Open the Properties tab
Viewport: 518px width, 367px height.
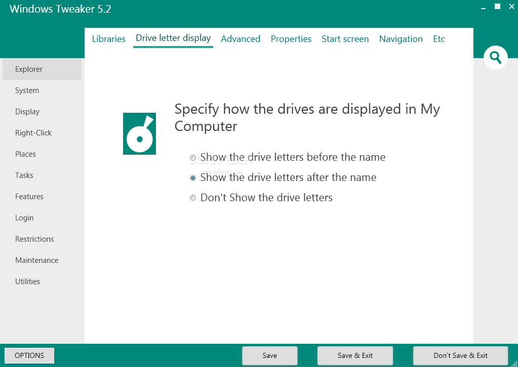point(291,39)
